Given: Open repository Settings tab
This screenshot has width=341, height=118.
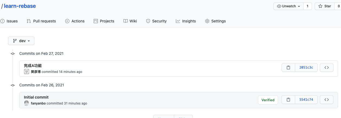Looking at the screenshot, I should pos(215,21).
